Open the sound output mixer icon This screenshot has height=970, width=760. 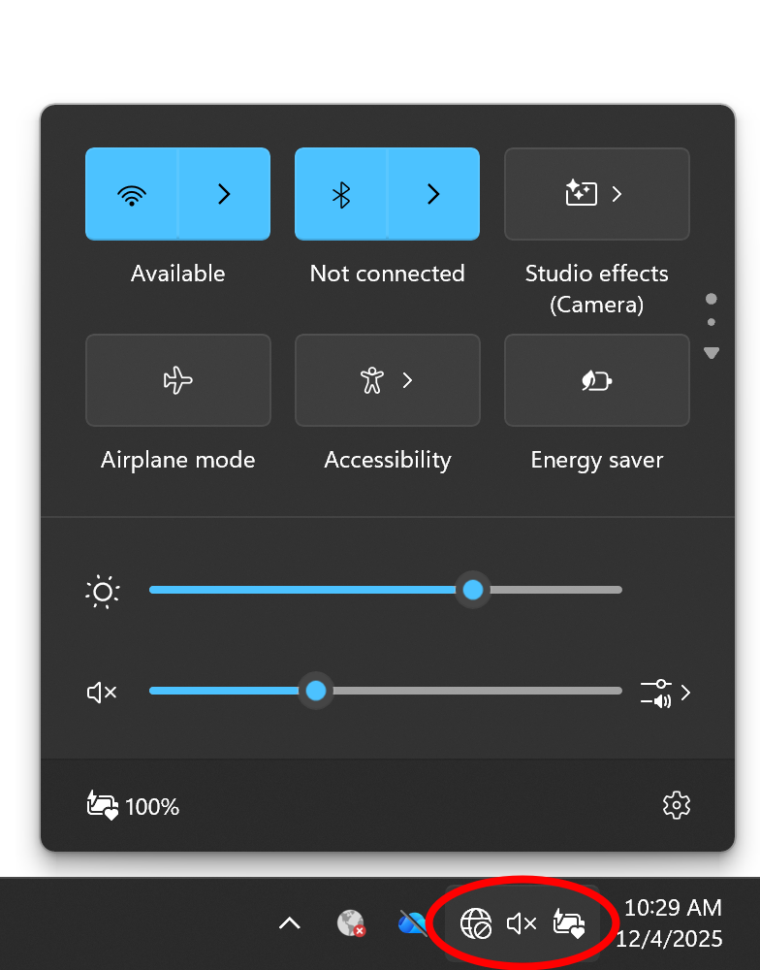tap(665, 693)
